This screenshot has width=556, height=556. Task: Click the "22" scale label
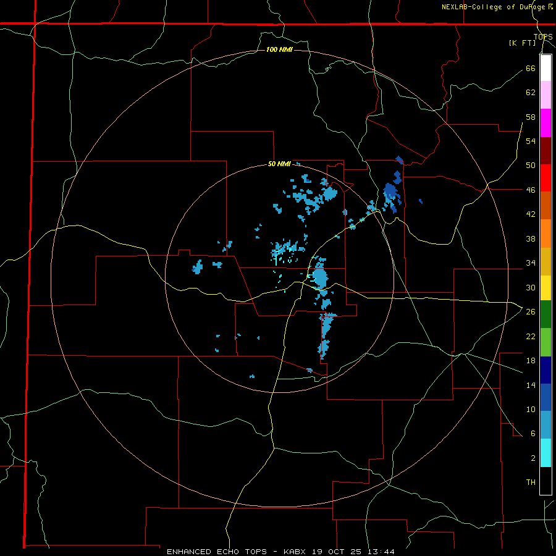[x=531, y=336]
